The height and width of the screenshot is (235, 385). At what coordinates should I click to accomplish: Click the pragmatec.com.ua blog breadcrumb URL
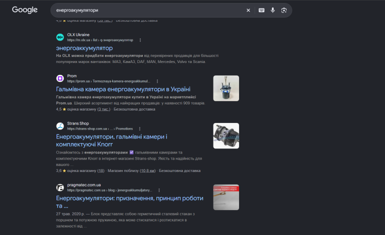coord(109,190)
